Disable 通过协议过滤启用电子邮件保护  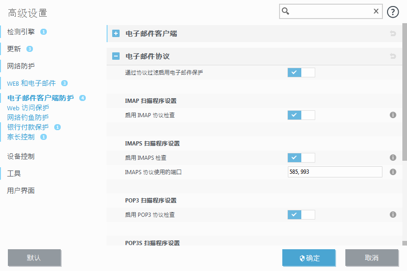pos(301,72)
